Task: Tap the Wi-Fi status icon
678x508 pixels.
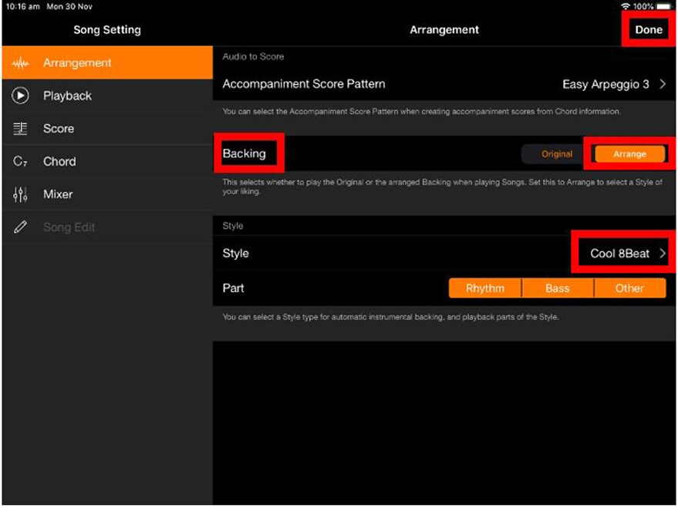Action: coord(625,6)
